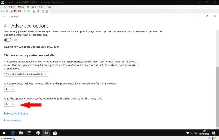Click the lock icon in VM status bar
This screenshot has height=140, width=219.
tap(215, 138)
